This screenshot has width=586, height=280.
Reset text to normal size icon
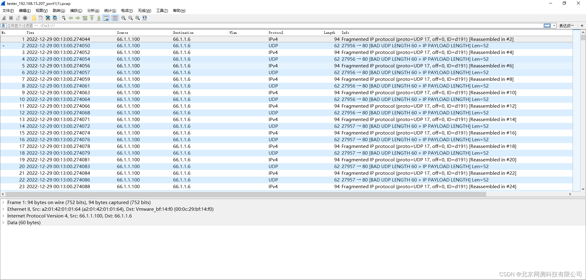coord(138,18)
